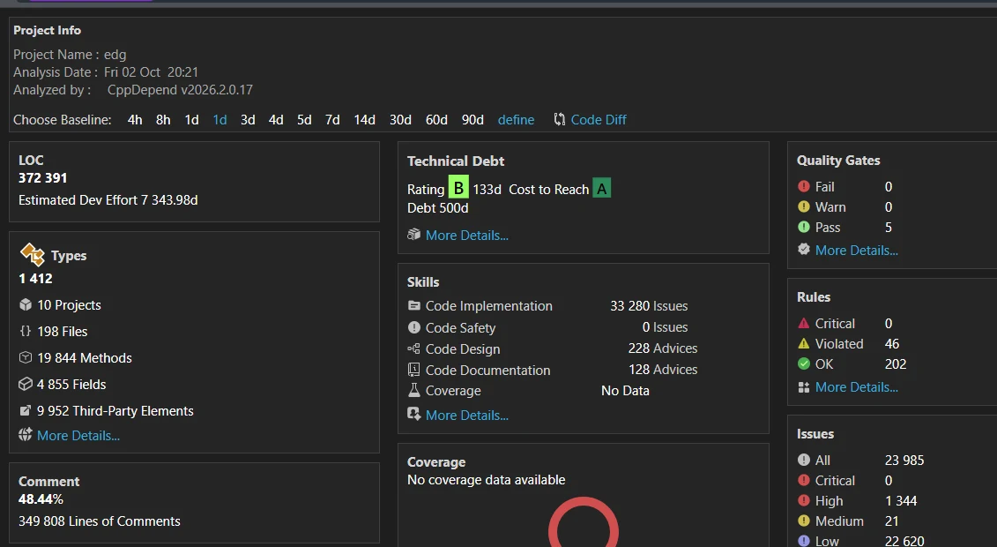This screenshot has height=547, width=997.
Task: Click the red coverage ring chart
Action: (x=583, y=523)
